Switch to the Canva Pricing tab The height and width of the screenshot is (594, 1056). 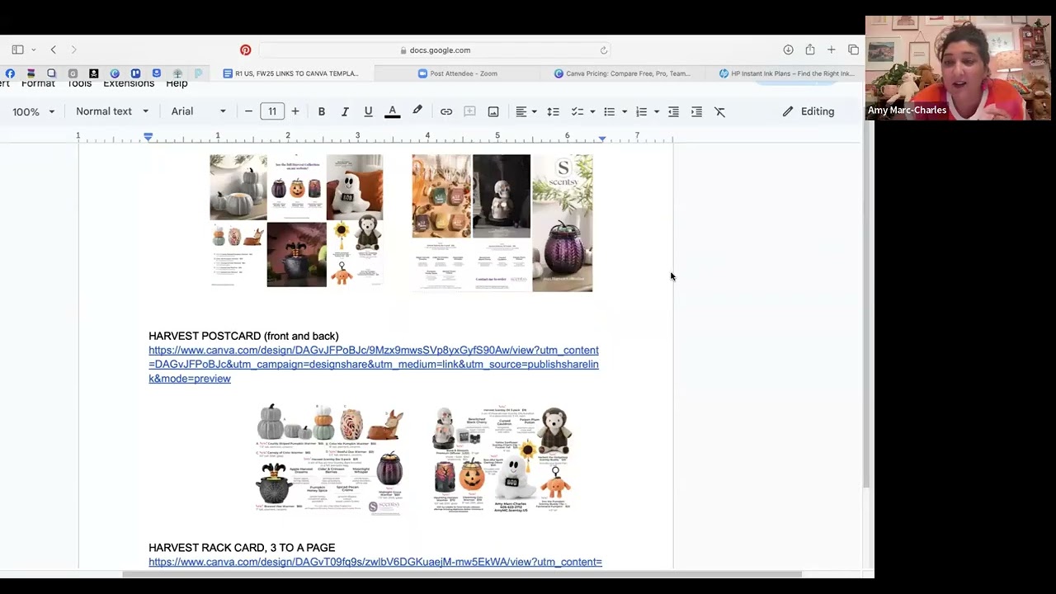[622, 73]
